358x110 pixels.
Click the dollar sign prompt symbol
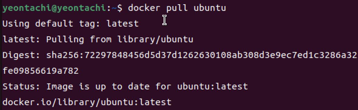120,8
